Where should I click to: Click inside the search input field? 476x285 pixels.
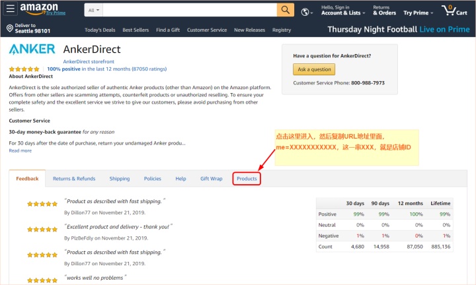(x=190, y=10)
